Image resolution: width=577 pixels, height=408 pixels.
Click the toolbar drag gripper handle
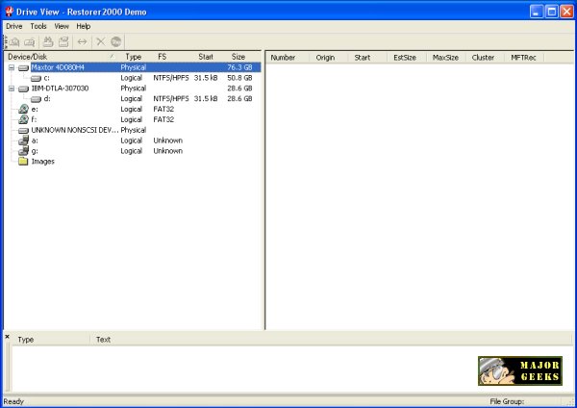click(x=5, y=42)
